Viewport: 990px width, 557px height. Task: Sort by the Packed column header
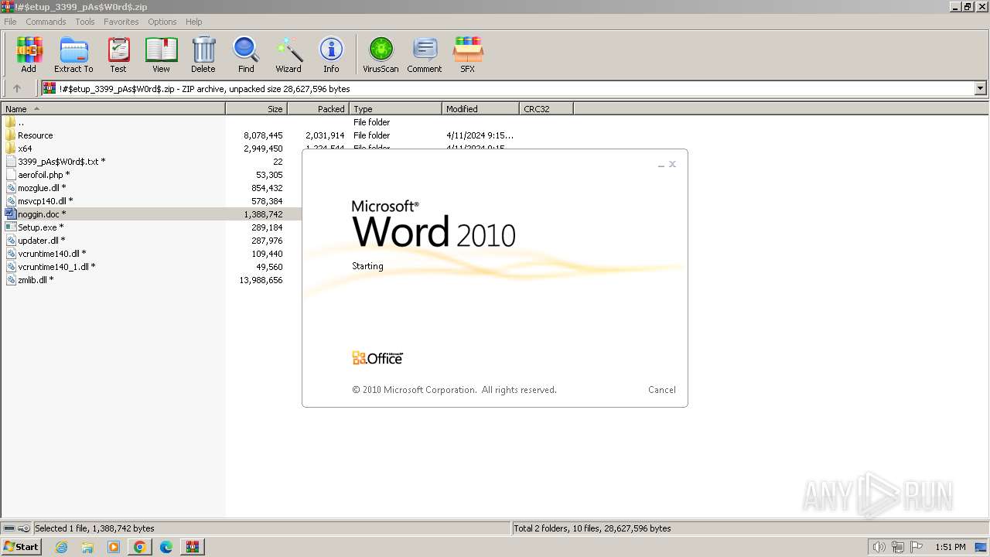[318, 109]
